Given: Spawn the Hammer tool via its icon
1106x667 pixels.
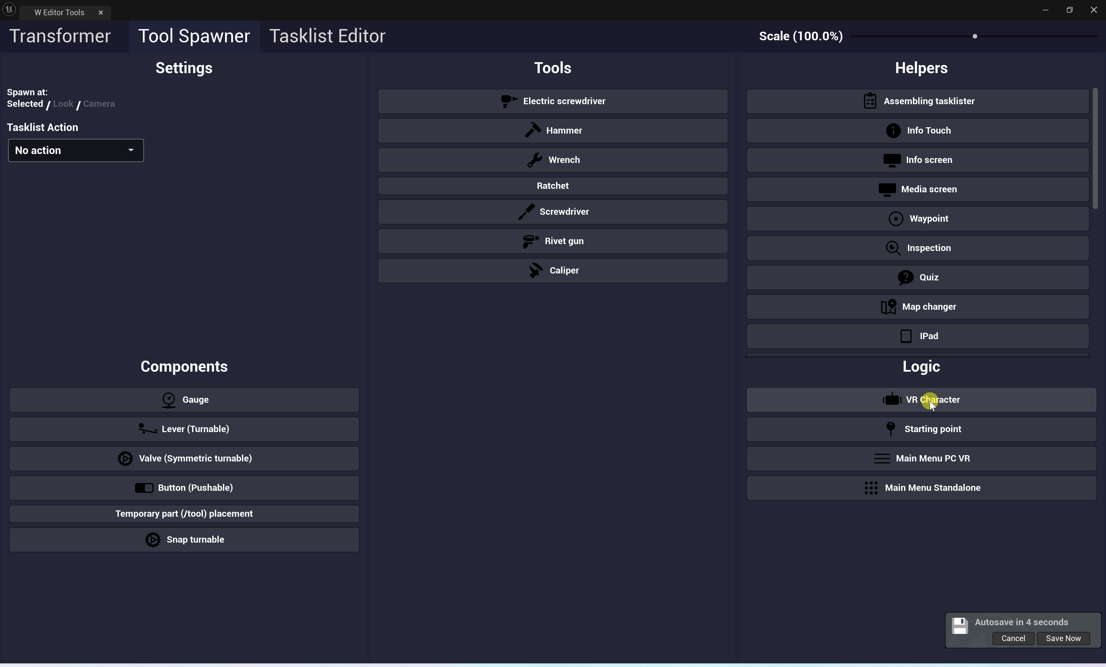Looking at the screenshot, I should click(533, 130).
